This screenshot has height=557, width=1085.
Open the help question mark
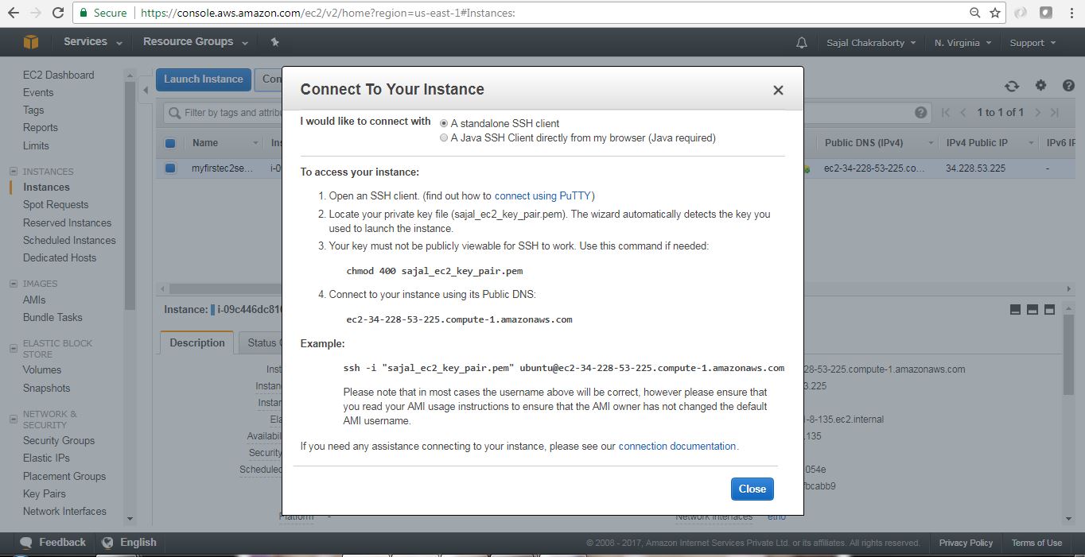(x=1068, y=85)
